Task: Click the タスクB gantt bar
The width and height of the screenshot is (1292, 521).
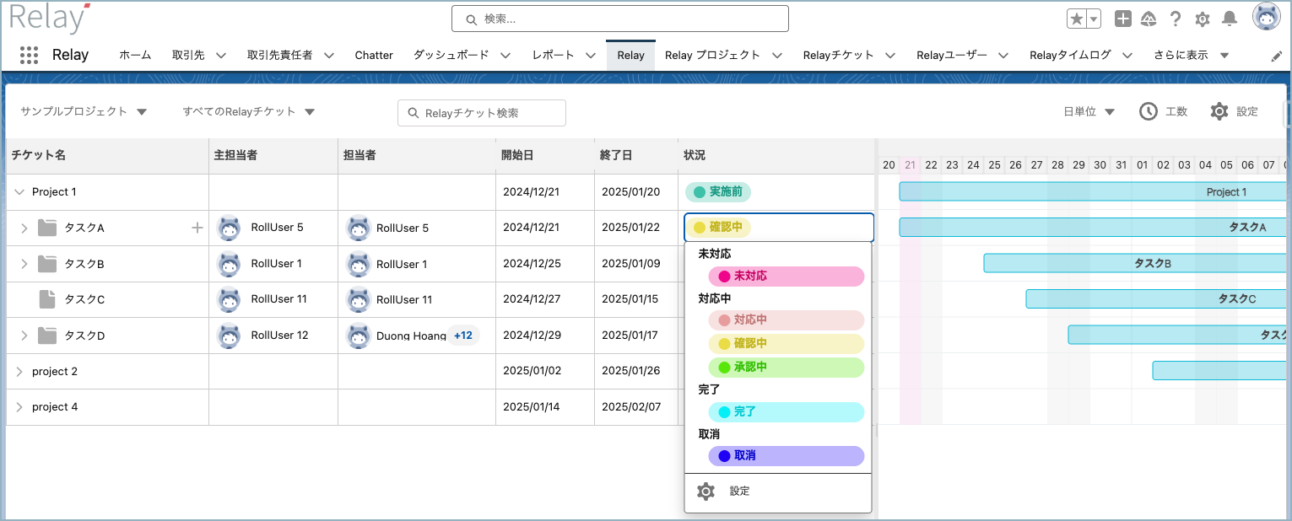Action: pos(1137,264)
